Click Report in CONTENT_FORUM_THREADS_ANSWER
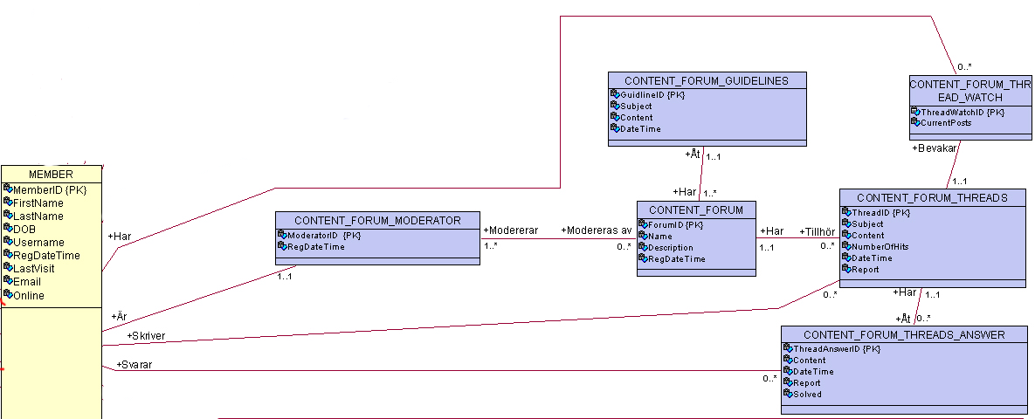1035x419 pixels. (x=807, y=382)
